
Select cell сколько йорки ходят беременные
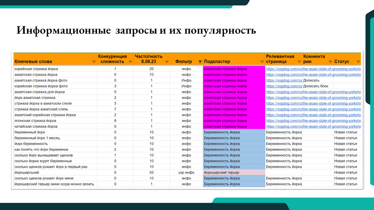[x=55, y=161]
